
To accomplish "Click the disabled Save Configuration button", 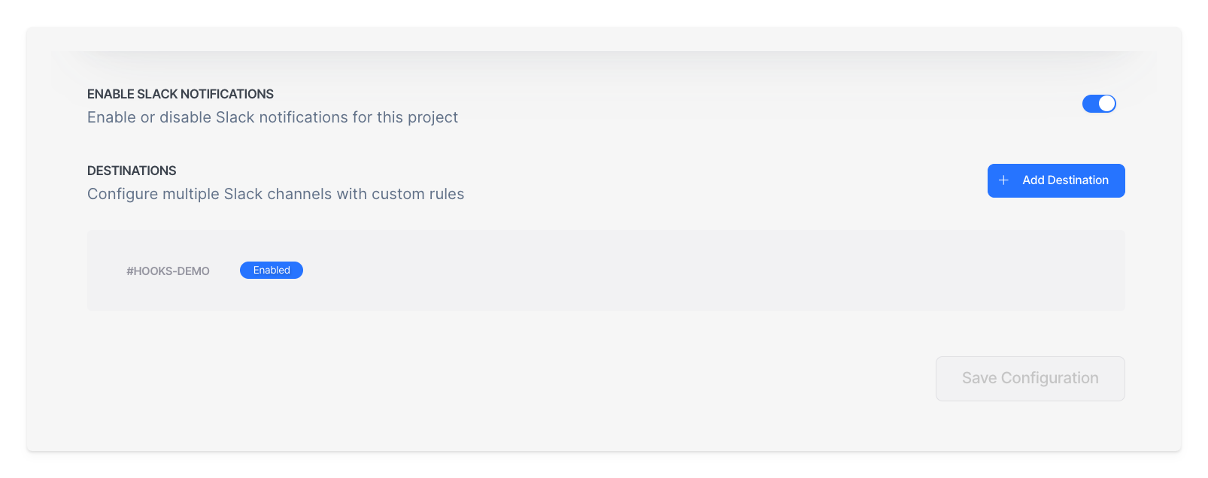I will [x=1030, y=379].
